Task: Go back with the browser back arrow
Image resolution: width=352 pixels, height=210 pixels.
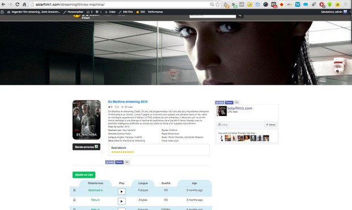Action: click(x=3, y=5)
